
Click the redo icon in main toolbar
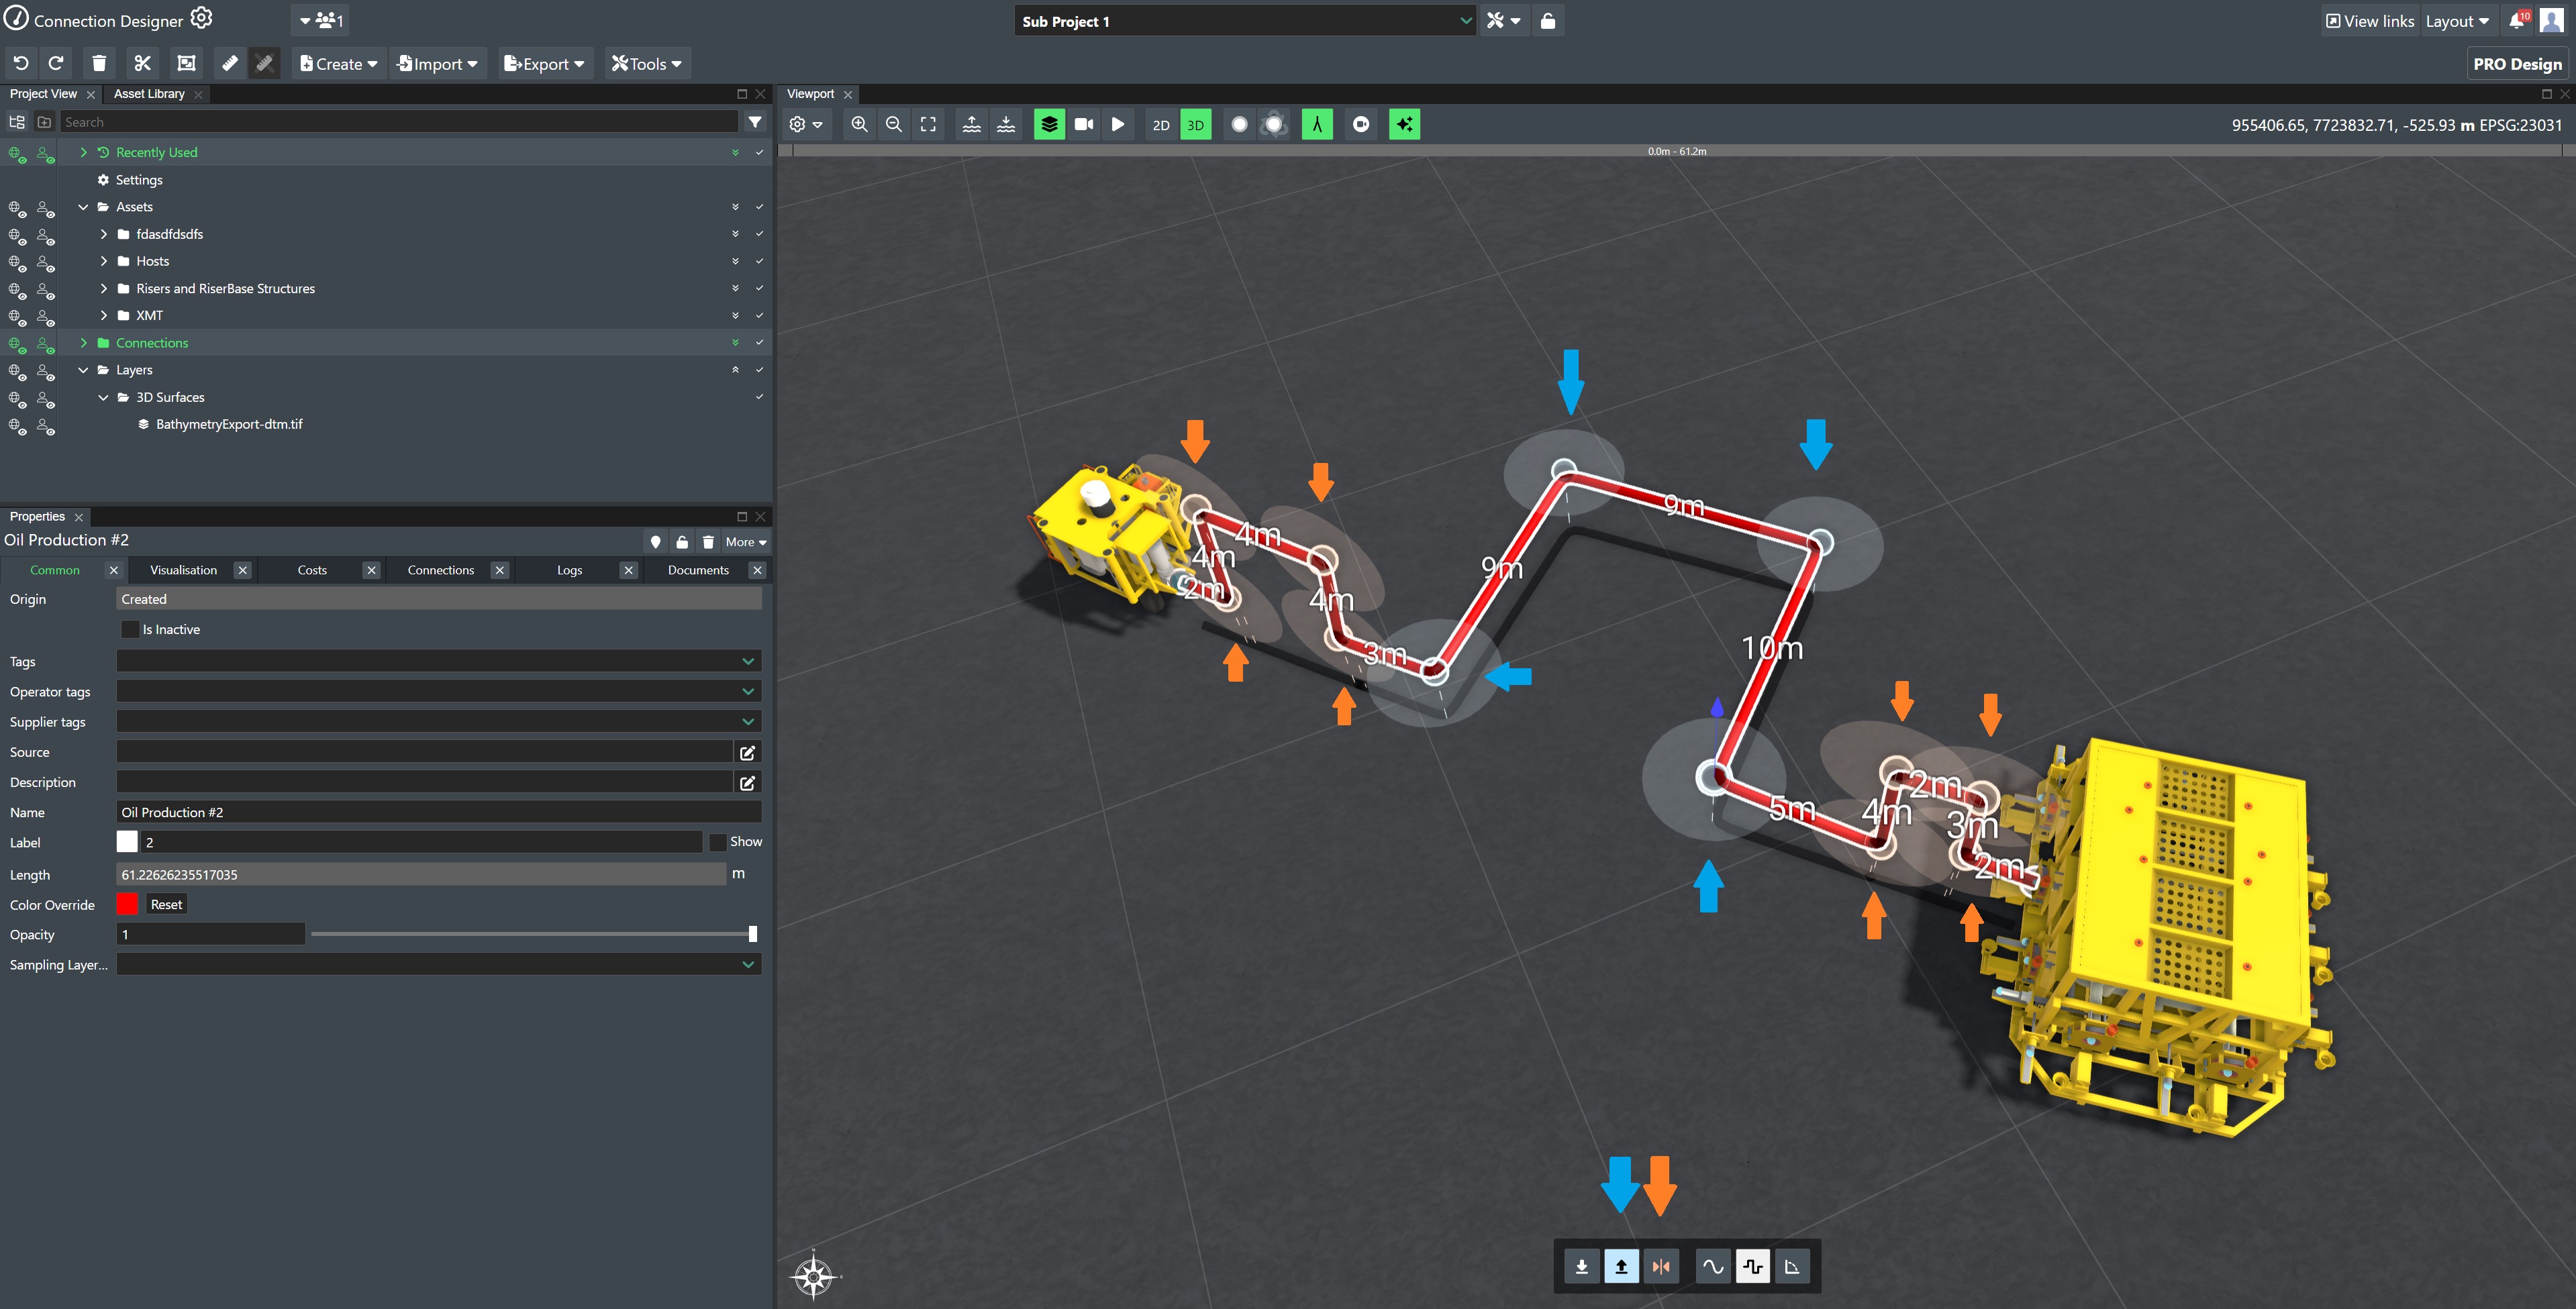tap(56, 63)
